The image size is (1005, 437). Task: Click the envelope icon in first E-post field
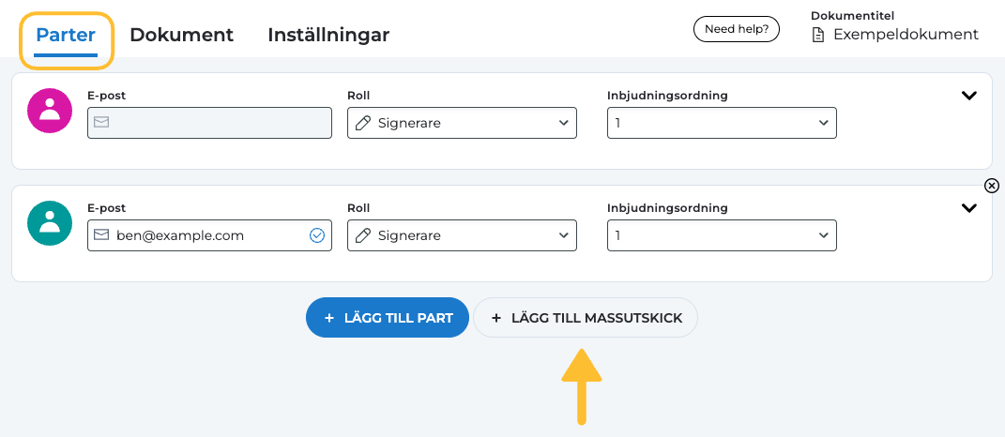[x=101, y=123]
